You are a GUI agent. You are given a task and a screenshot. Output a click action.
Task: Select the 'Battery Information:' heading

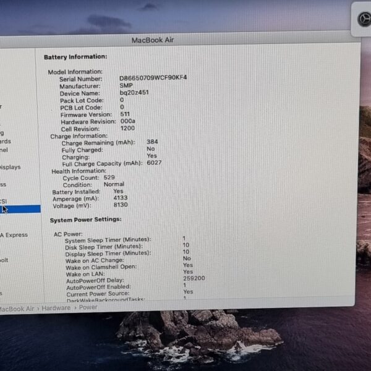[75, 57]
